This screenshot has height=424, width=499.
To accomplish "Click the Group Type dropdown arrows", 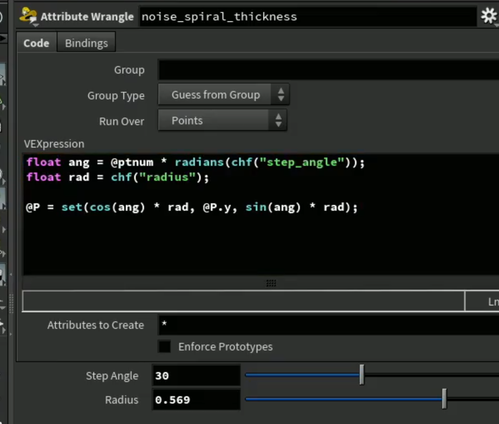I will [281, 94].
